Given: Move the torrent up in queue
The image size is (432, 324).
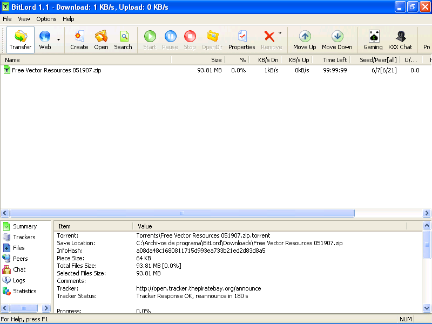Looking at the screenshot, I should click(305, 40).
